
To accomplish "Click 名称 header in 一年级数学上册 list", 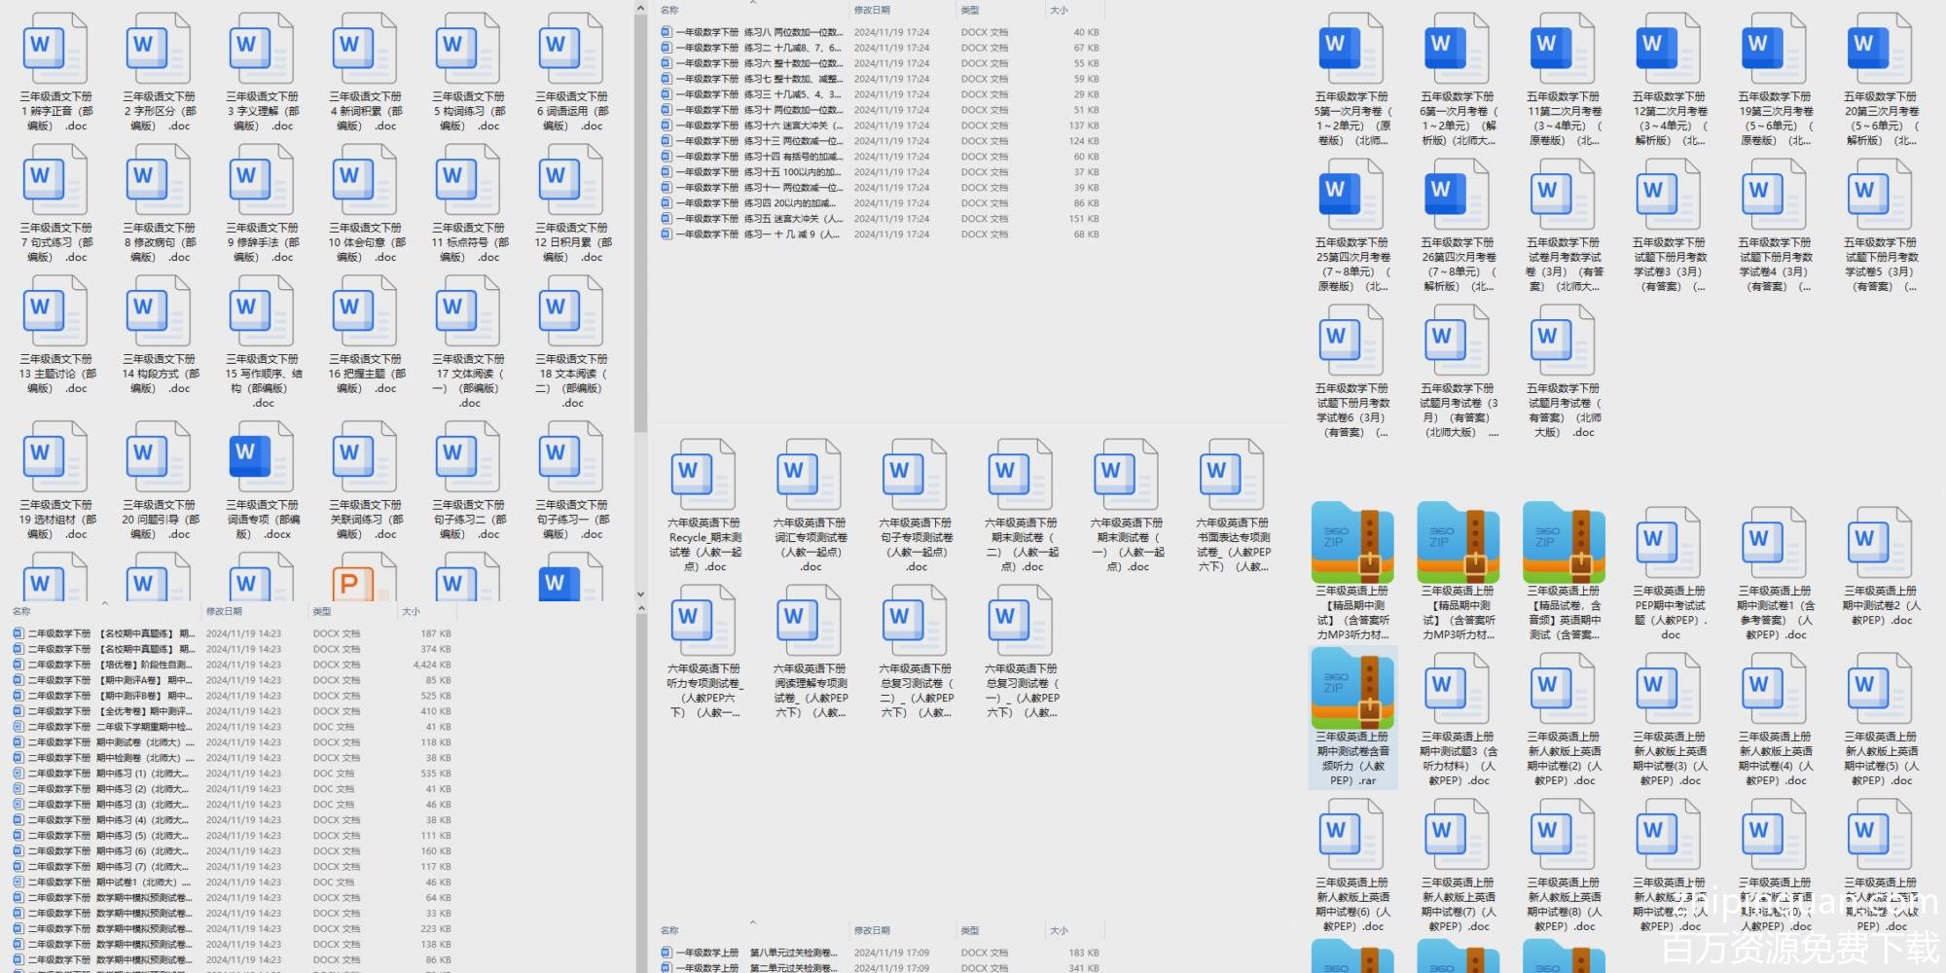I will [670, 931].
